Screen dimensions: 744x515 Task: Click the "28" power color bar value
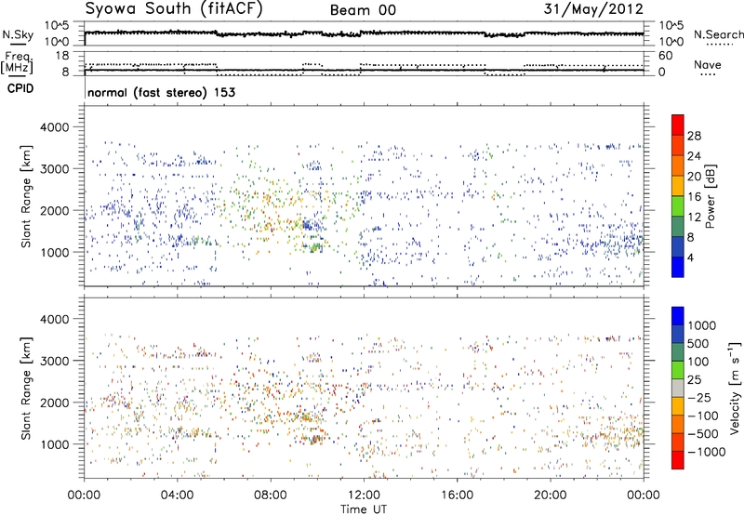pos(694,136)
